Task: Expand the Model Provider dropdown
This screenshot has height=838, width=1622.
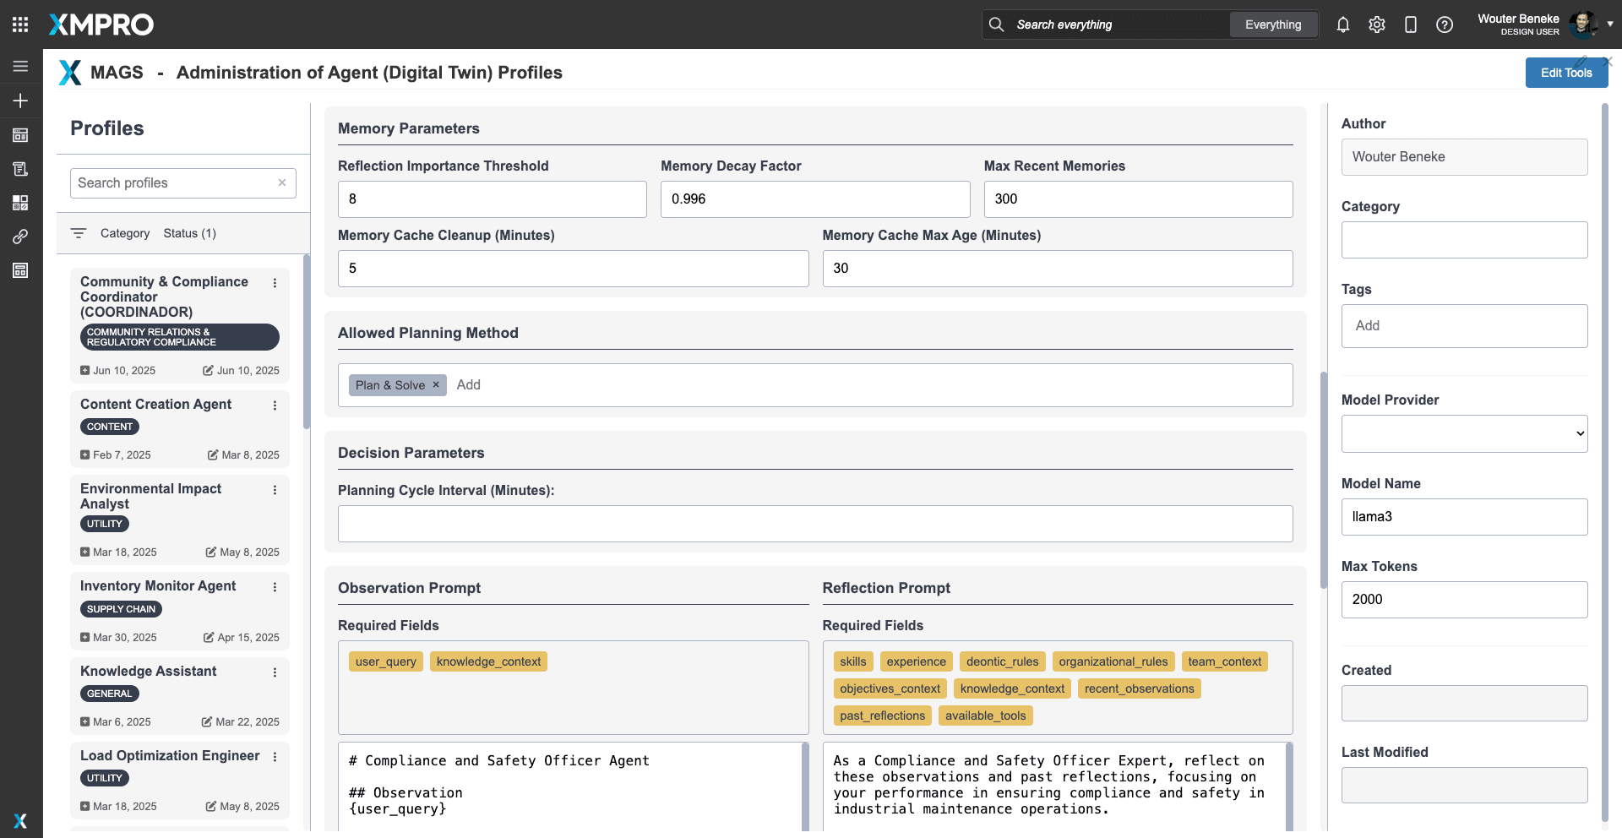Action: [x=1463, y=433]
